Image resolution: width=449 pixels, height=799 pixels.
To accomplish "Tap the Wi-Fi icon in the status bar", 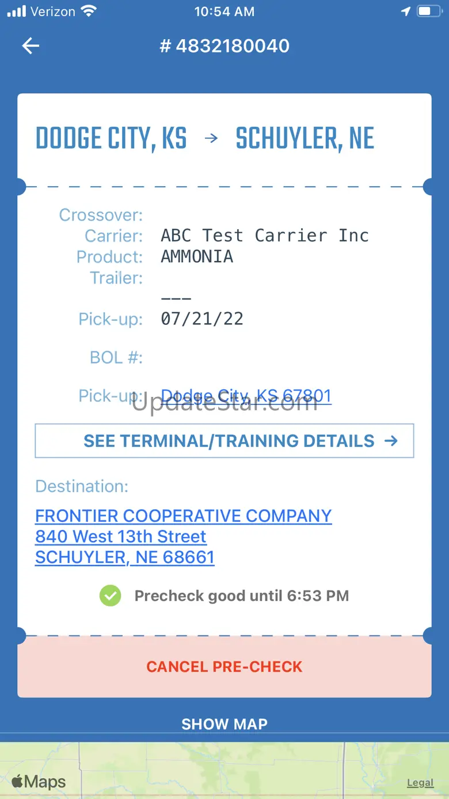I will coord(89,11).
